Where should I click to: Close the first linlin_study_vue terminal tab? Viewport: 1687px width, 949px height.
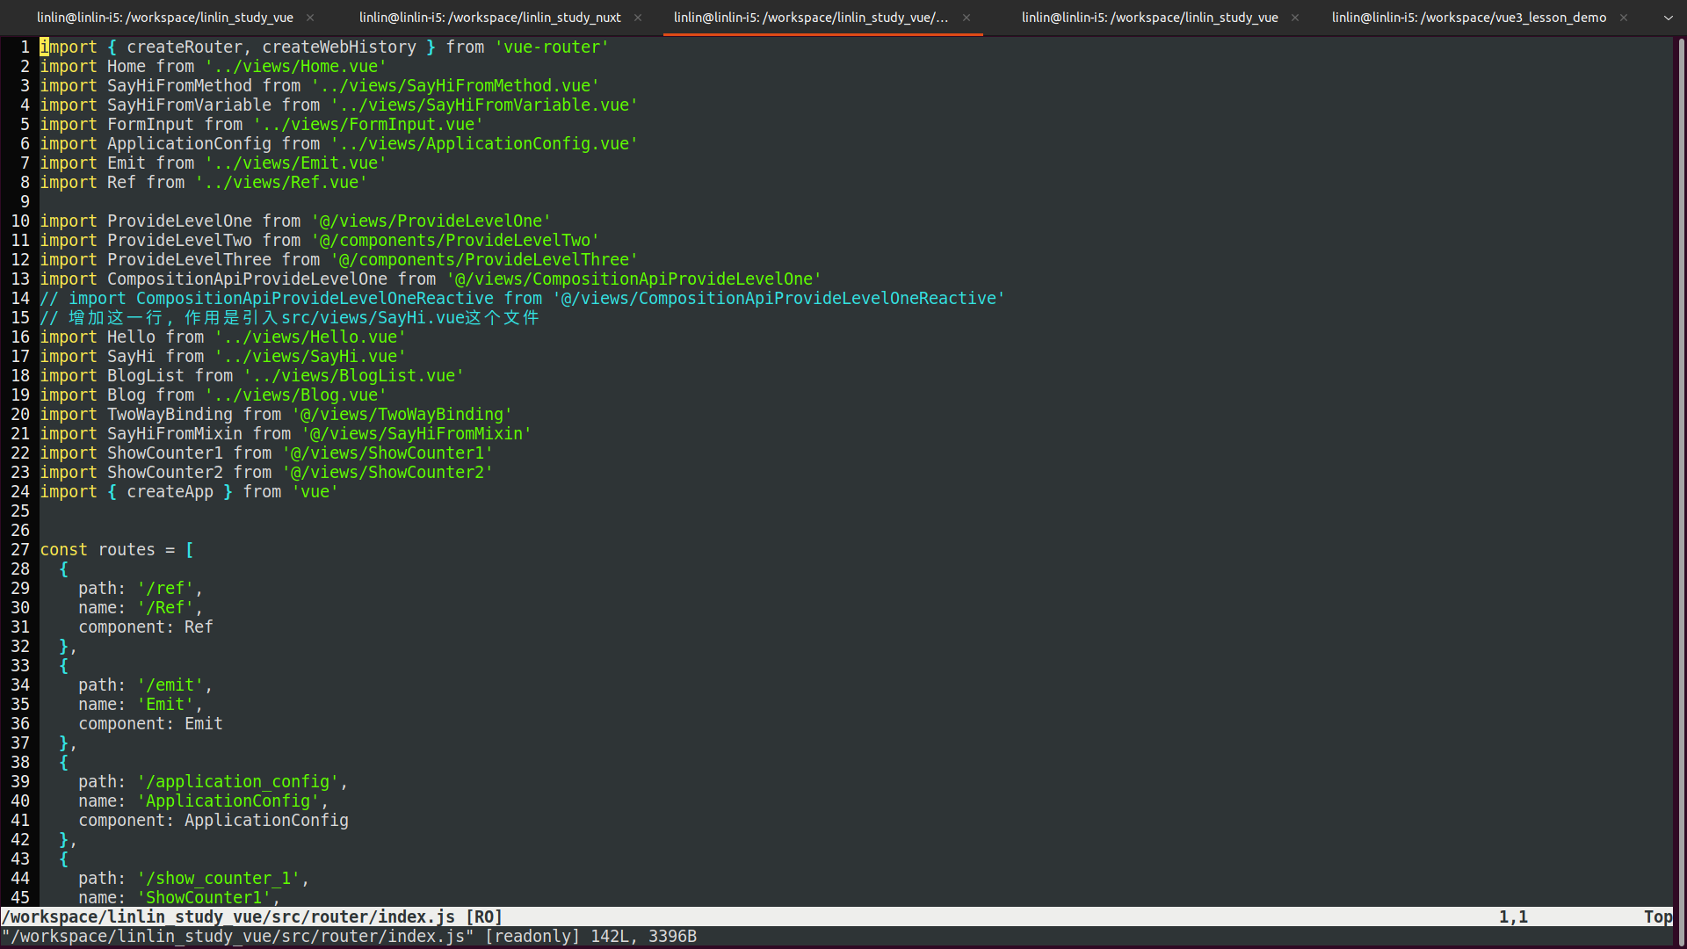[310, 18]
